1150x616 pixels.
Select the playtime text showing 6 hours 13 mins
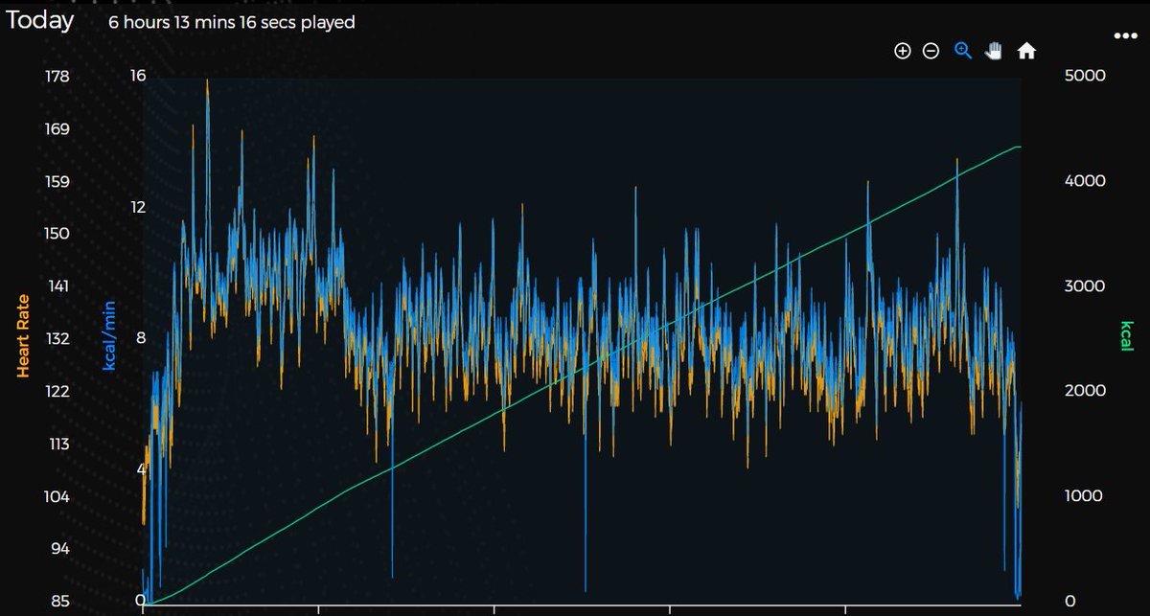point(232,22)
